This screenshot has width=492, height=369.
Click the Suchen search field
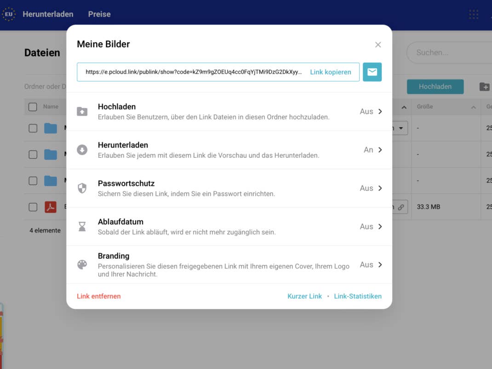point(449,53)
